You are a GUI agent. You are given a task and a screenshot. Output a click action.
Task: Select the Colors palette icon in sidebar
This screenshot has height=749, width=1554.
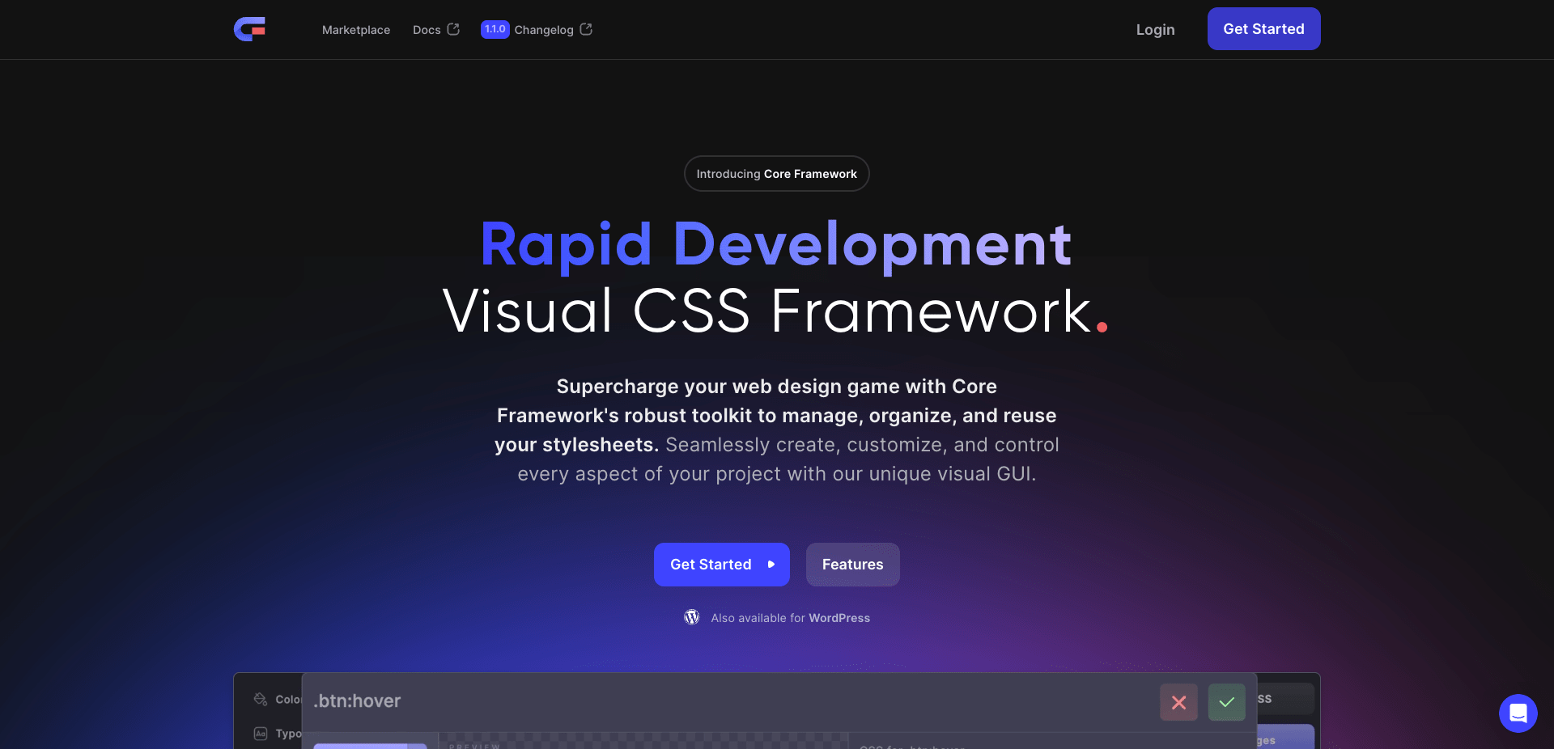(x=261, y=699)
